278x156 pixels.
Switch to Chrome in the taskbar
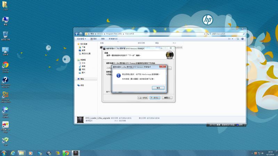pos(66,153)
